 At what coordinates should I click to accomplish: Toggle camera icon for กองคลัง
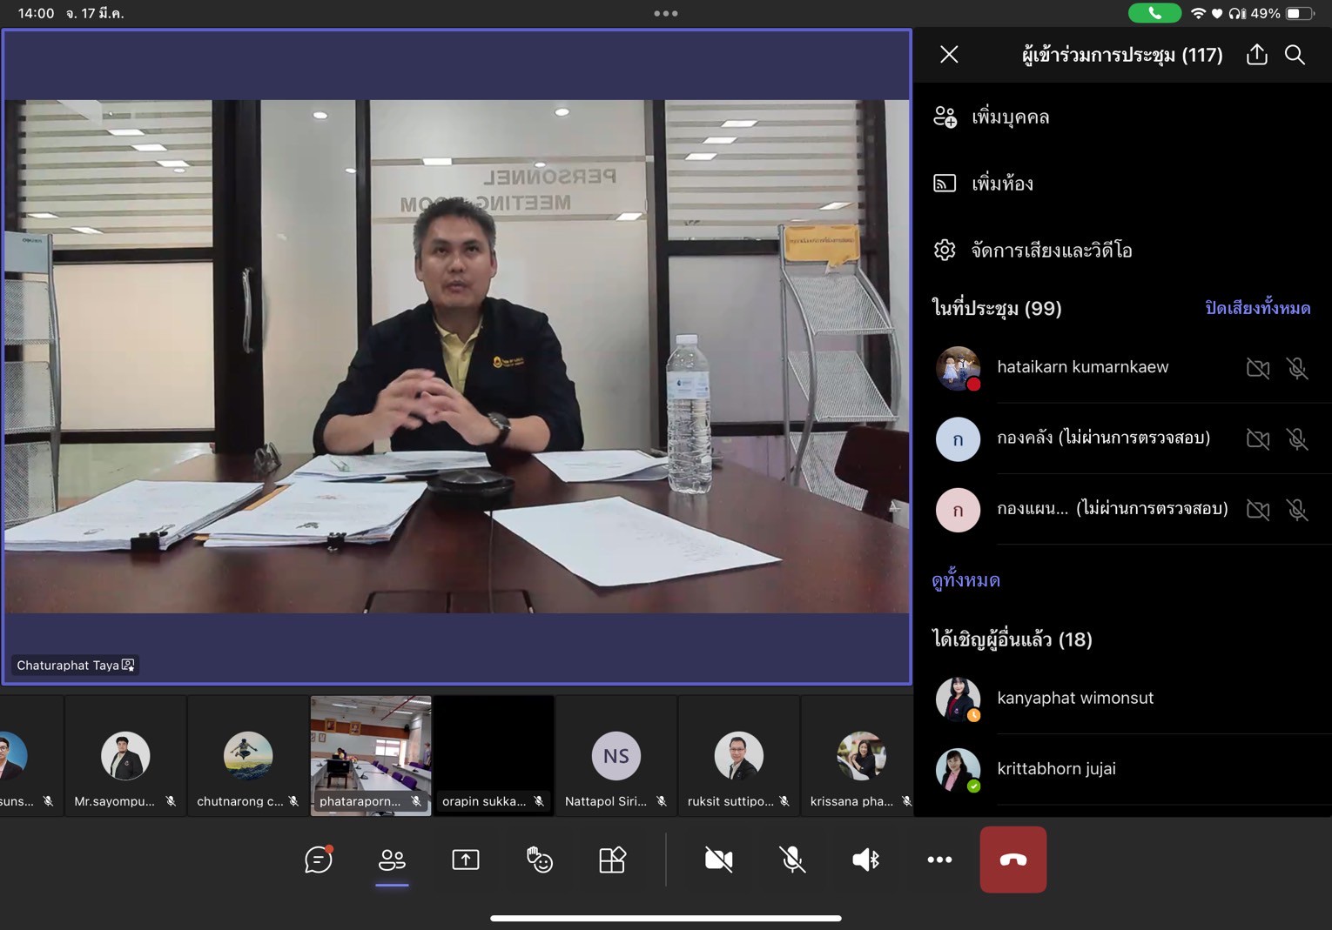point(1258,438)
